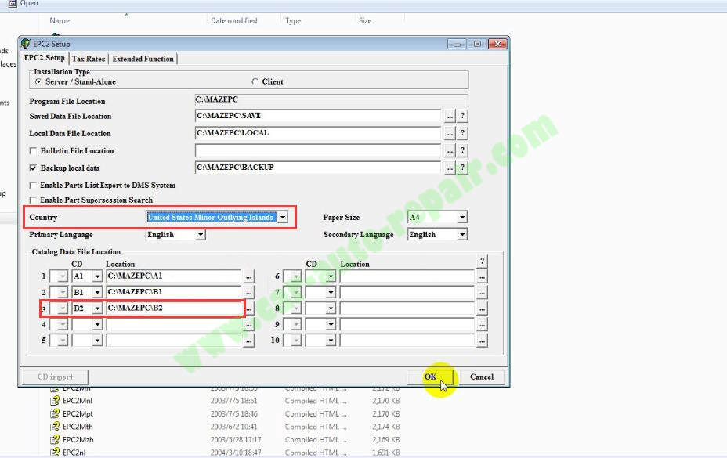The image size is (727, 458).
Task: Click EPC2Mpt file icon in Open window
Action: [55, 413]
